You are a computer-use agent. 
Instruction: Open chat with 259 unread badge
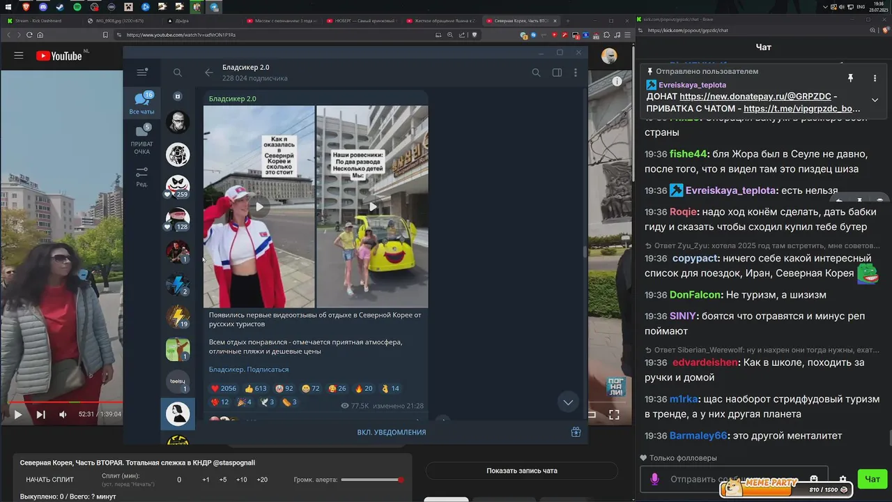(x=178, y=187)
